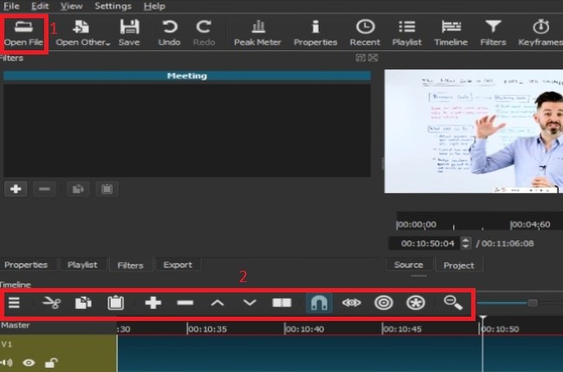Image resolution: width=563 pixels, height=372 pixels.
Task: Open the Settings menu
Action: click(x=113, y=6)
